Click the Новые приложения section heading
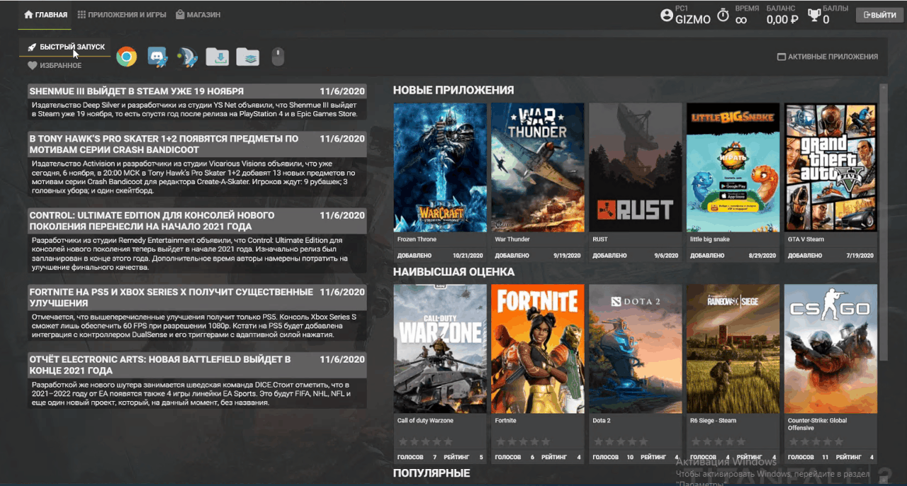Screen dimensions: 907x486 click(453, 91)
